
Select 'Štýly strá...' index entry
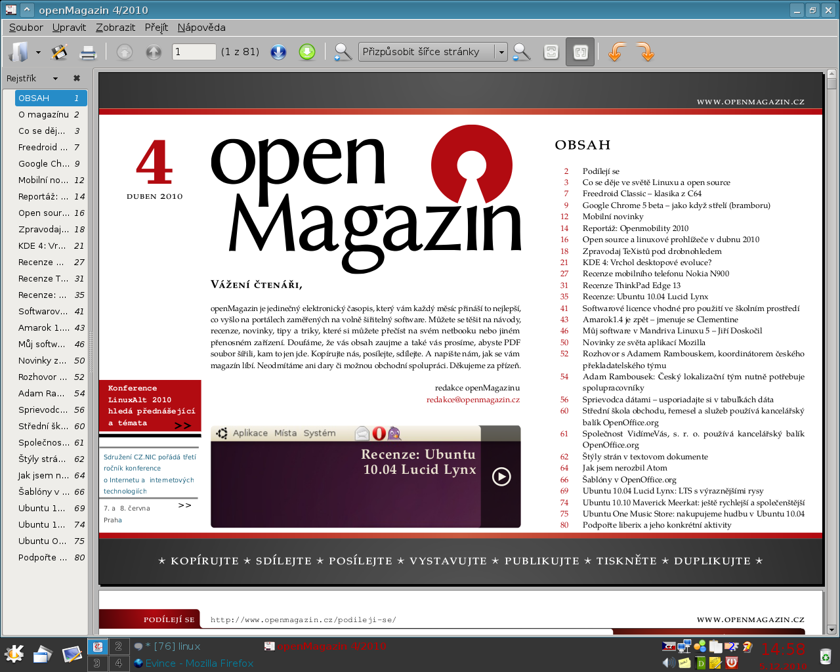click(x=51, y=459)
